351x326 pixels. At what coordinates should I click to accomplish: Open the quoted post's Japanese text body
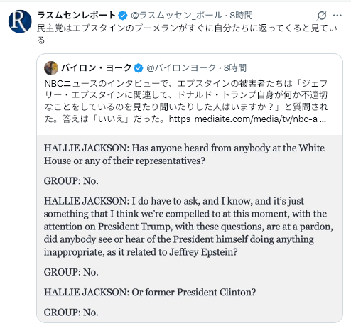pos(186,101)
